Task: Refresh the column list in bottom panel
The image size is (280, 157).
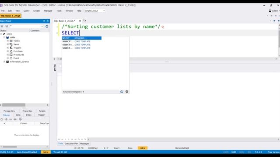Action: coord(2,119)
